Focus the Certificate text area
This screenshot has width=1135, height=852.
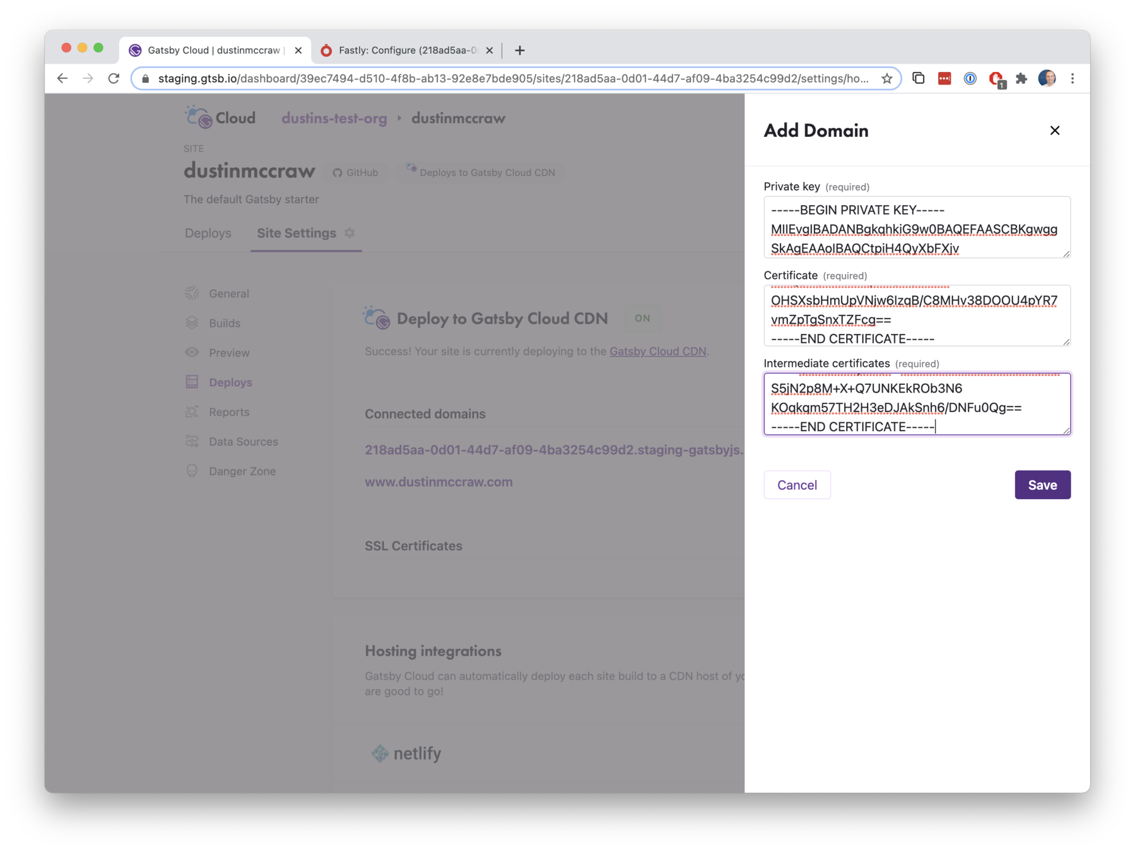[x=917, y=316]
